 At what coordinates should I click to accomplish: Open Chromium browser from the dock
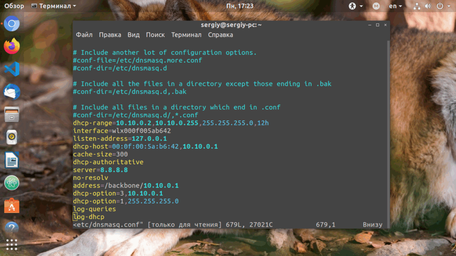12,24
